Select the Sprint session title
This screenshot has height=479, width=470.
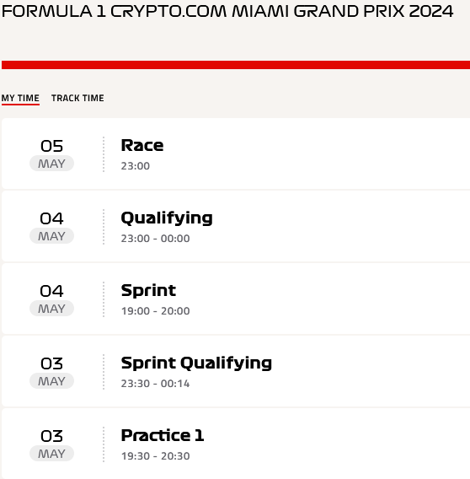pos(148,290)
